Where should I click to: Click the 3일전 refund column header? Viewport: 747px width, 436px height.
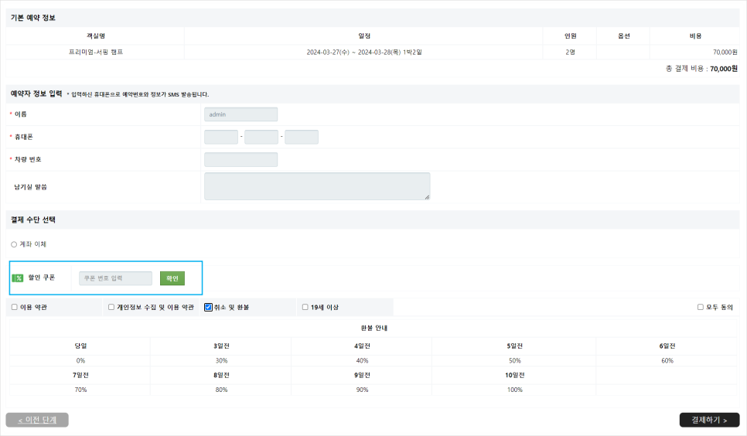point(221,346)
